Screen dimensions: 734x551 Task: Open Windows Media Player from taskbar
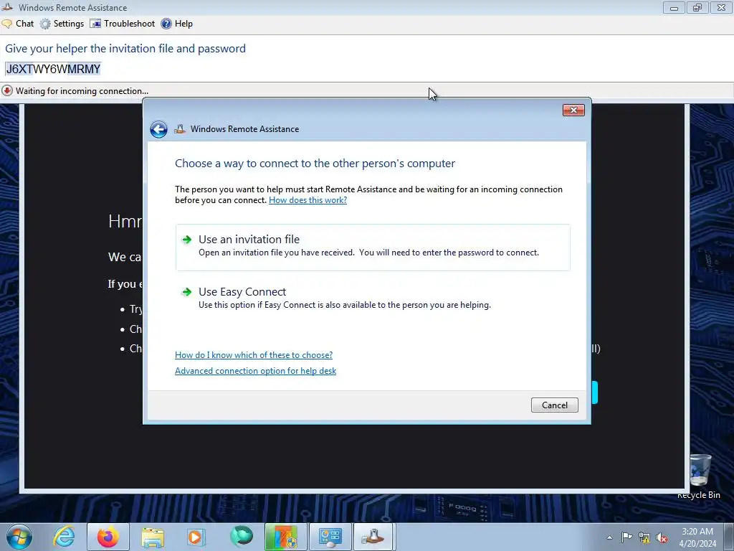pos(196,537)
